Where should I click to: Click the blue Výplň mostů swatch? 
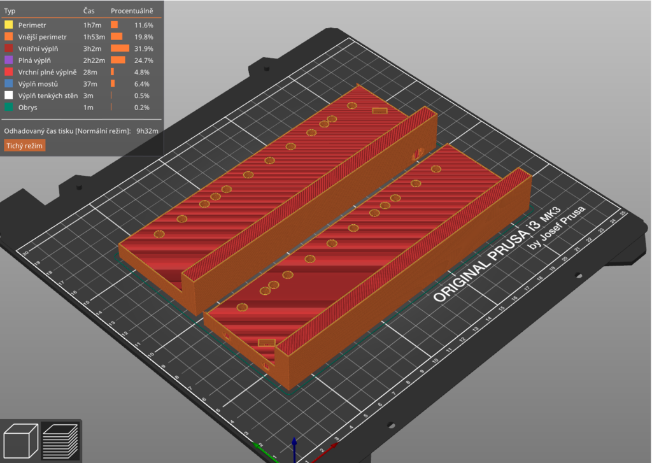[x=9, y=83]
